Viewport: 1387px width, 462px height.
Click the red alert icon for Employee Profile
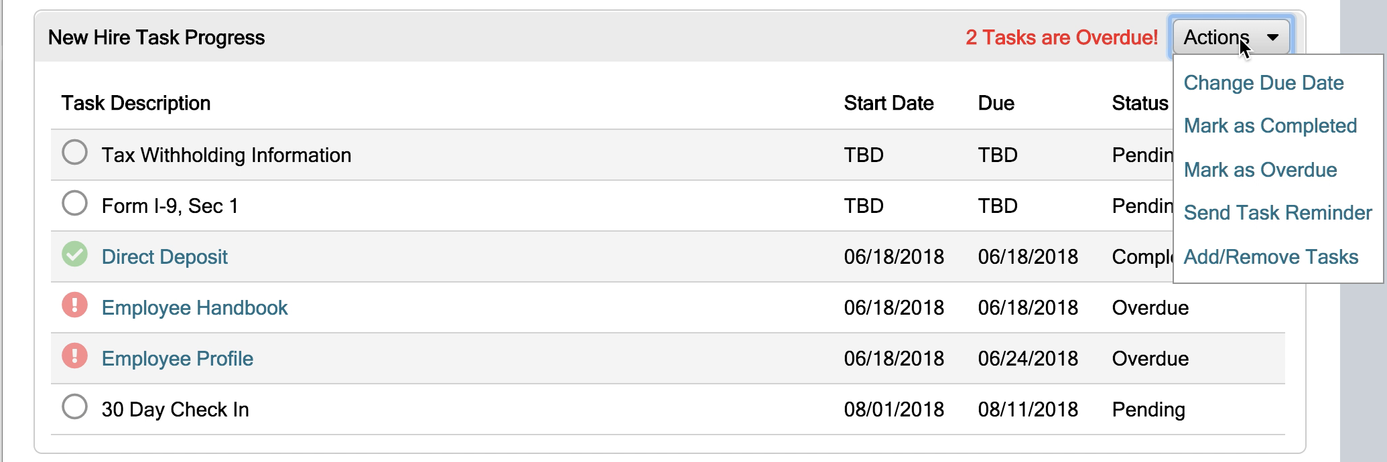(x=74, y=356)
